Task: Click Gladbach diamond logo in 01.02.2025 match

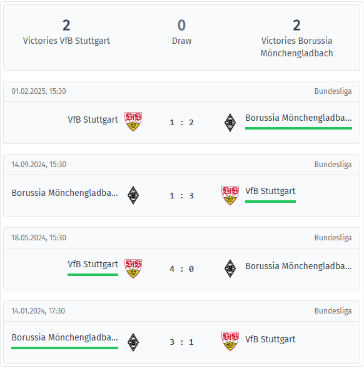Action: [230, 123]
